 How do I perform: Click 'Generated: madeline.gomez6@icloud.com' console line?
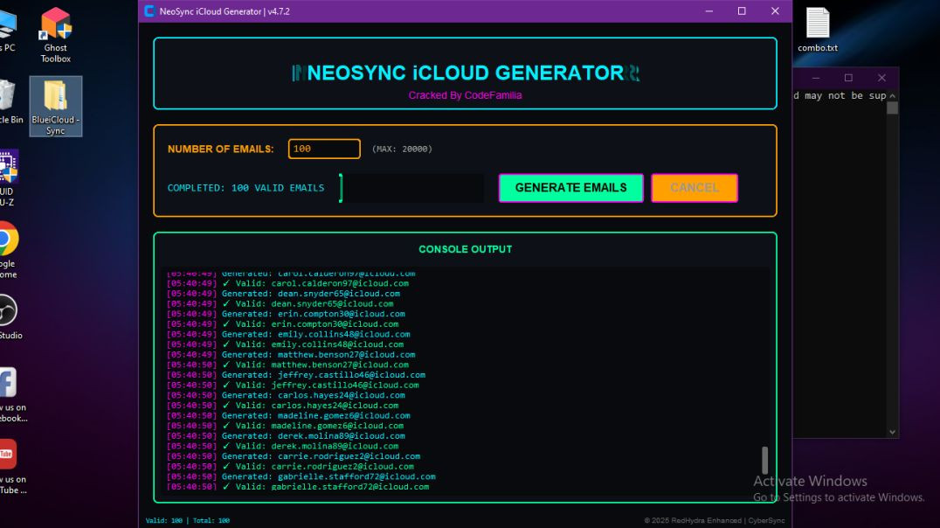click(288, 415)
